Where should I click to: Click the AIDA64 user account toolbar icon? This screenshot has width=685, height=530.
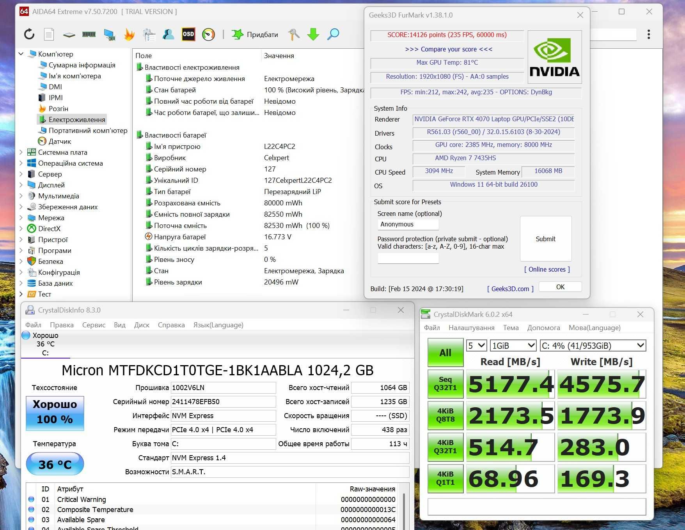tap(168, 34)
